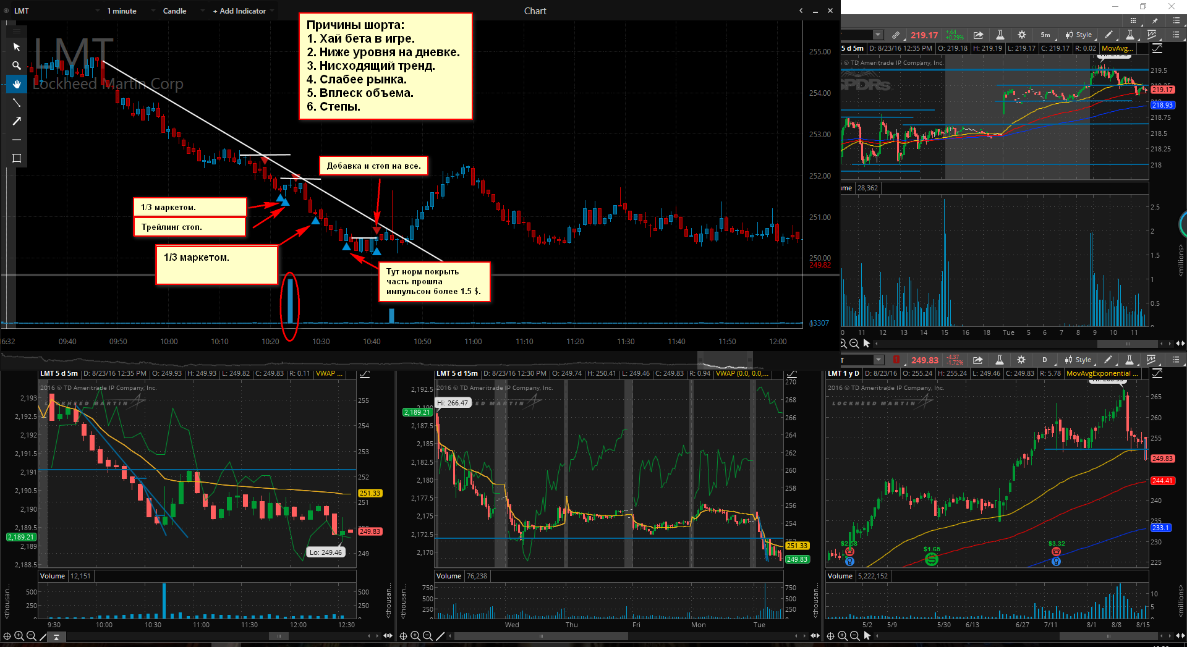
Task: Click green earnings marker $1.65 on daily chart
Action: click(x=932, y=559)
